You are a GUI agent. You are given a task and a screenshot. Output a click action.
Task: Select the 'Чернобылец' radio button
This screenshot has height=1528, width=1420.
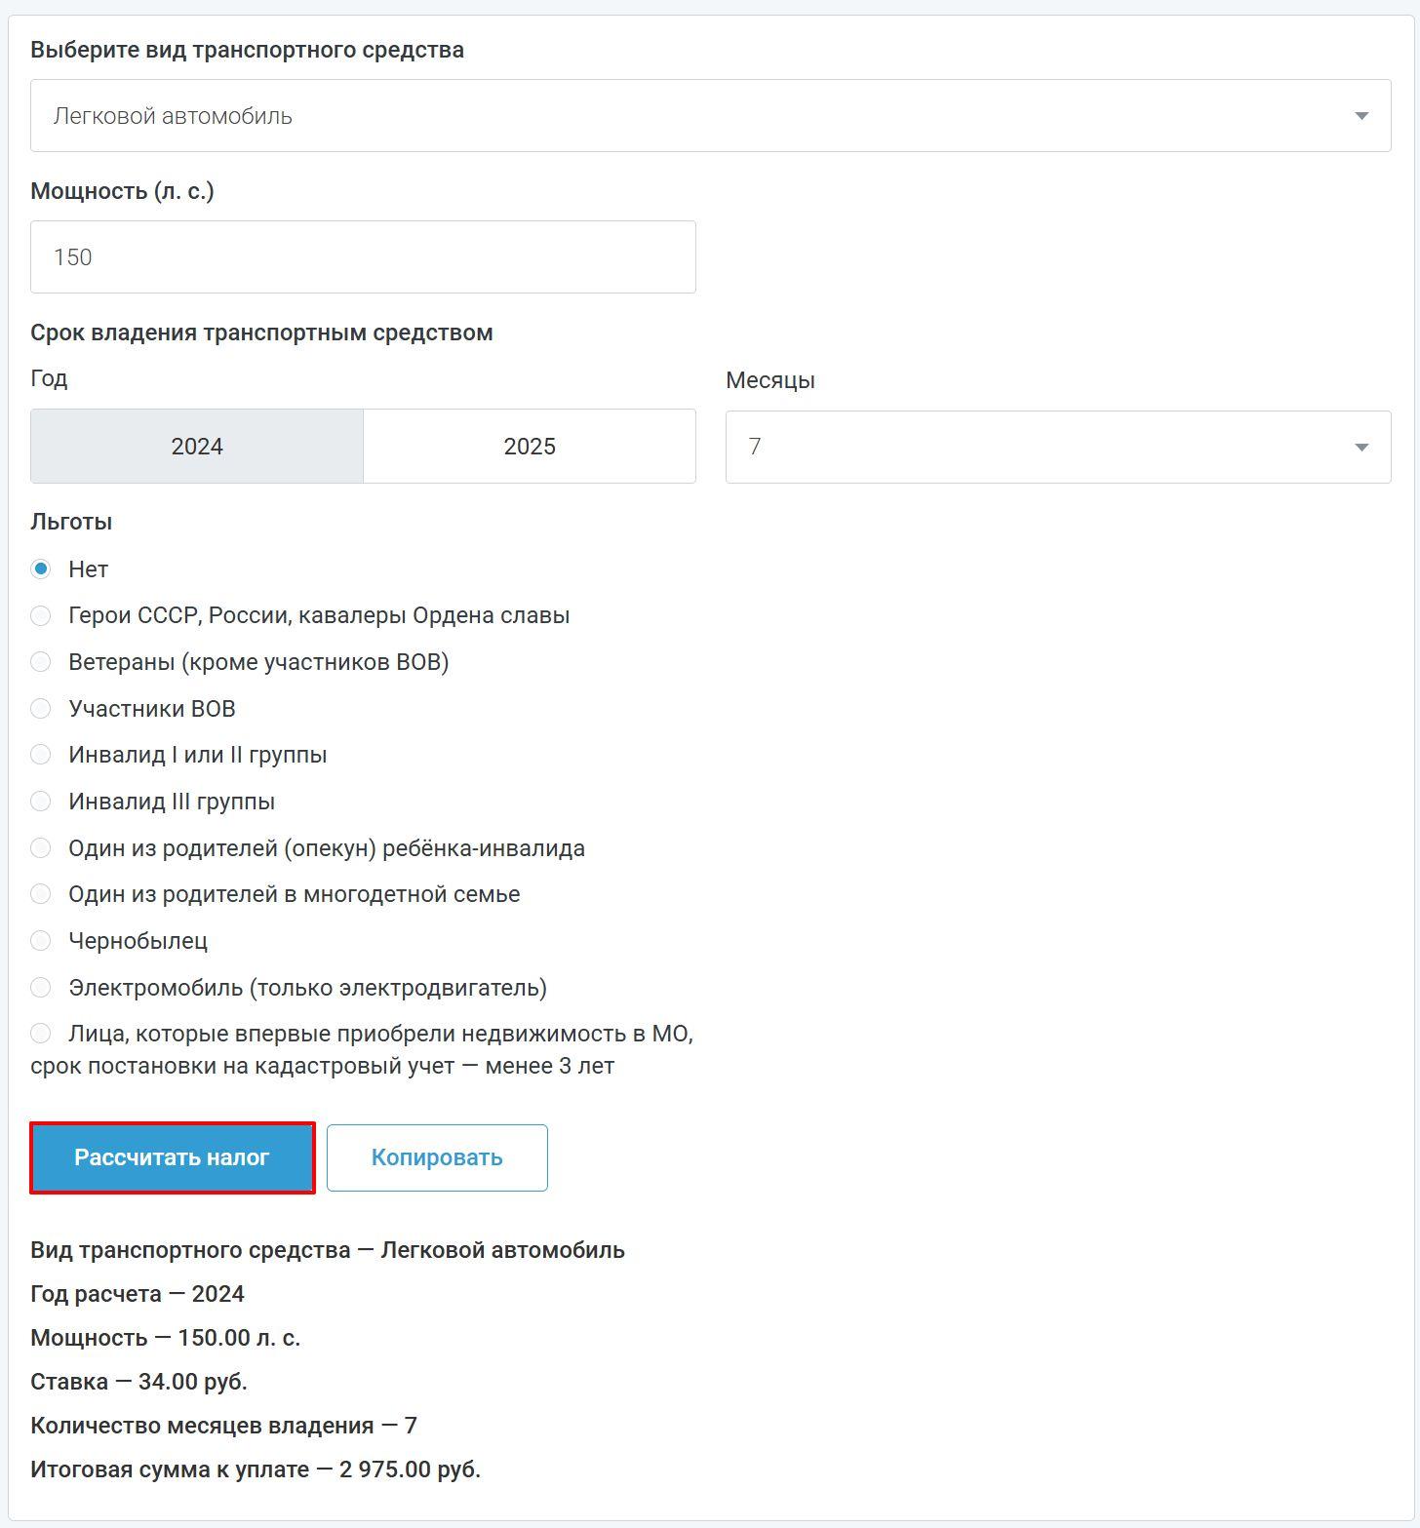click(x=41, y=941)
